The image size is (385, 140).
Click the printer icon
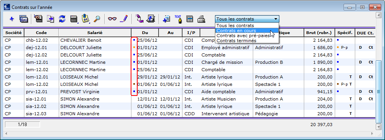coord(202,19)
